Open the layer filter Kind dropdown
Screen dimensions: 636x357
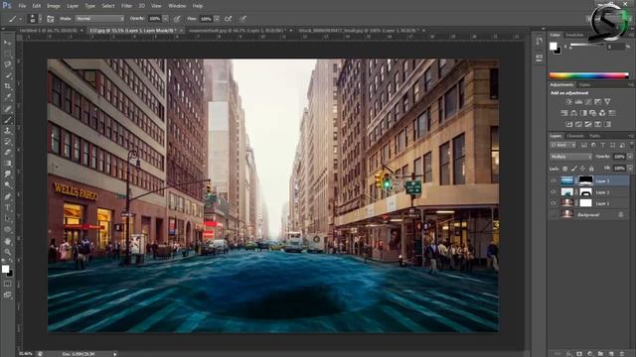point(563,145)
